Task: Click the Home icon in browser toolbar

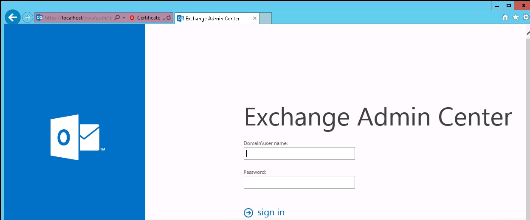Action: click(x=505, y=17)
